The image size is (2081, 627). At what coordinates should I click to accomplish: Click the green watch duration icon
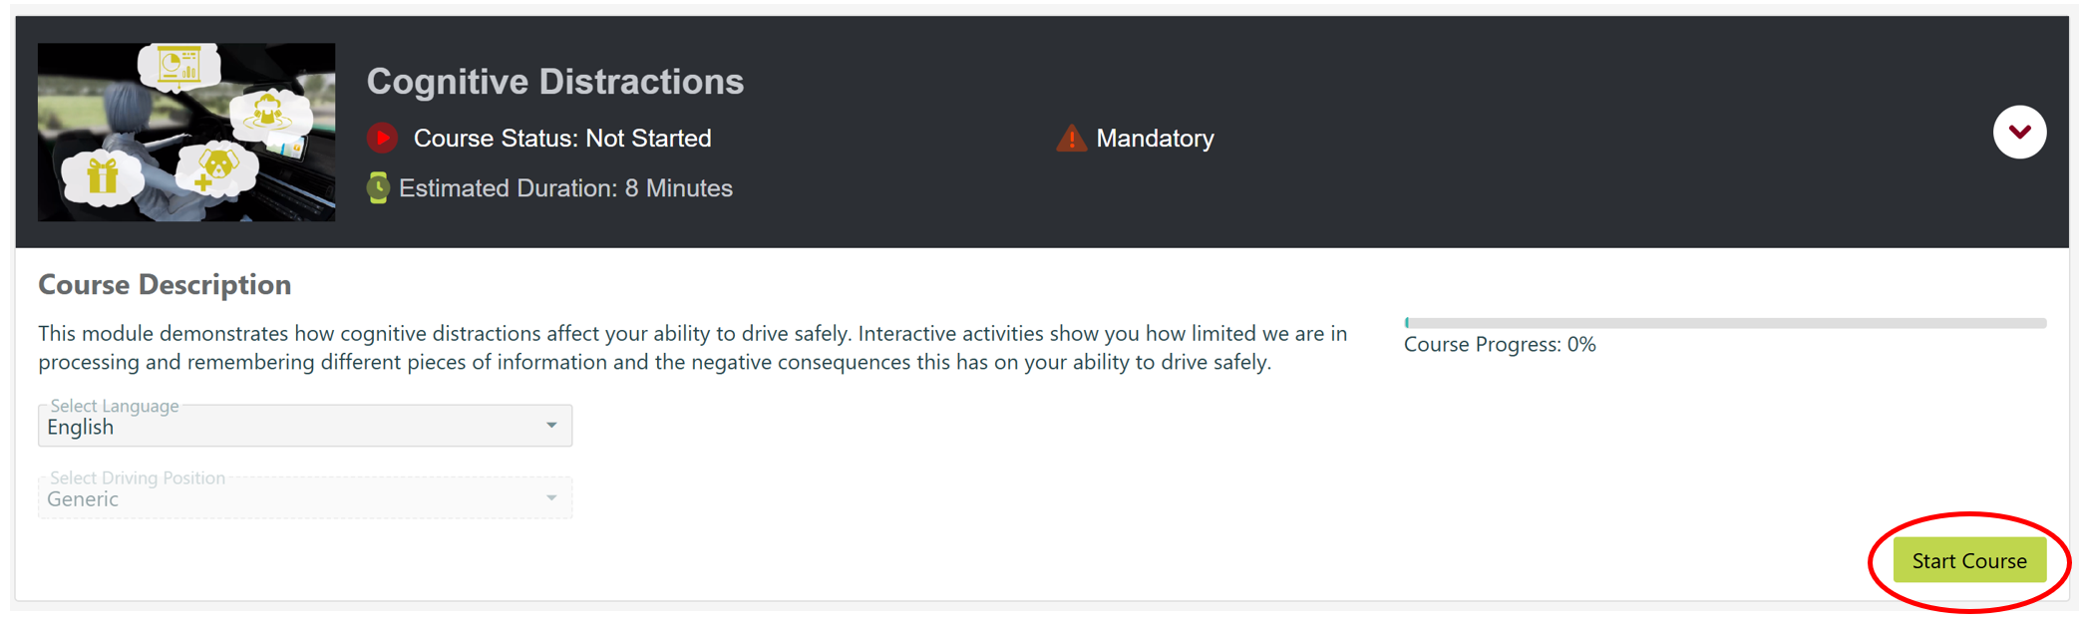tap(378, 187)
